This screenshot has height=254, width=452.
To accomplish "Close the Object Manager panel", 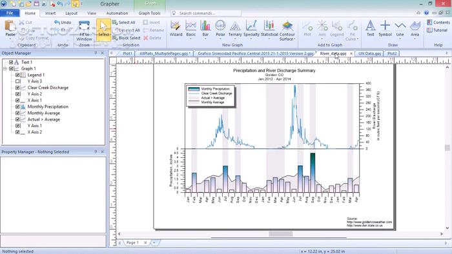I will (102, 53).
